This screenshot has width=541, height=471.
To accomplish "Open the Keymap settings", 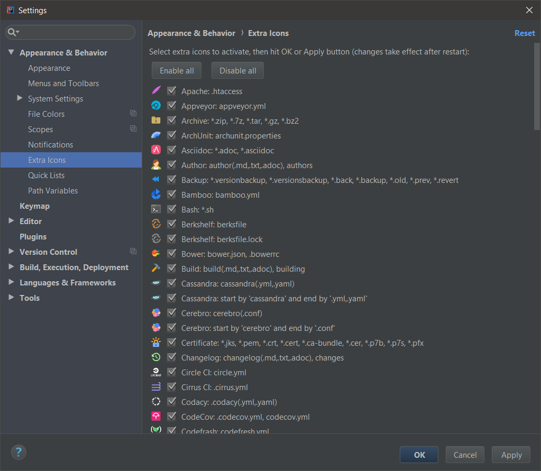I will coord(34,206).
